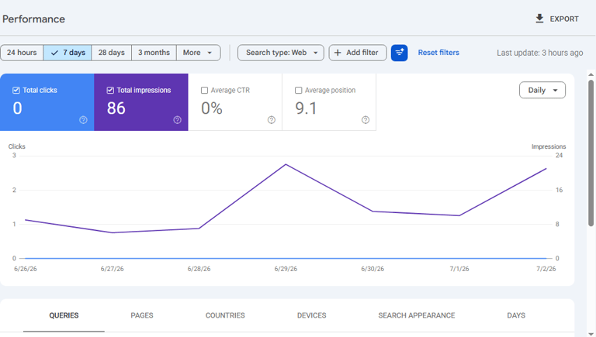Screen dimensions: 596x337
Task: Select the 28 days date range
Action: pos(112,53)
